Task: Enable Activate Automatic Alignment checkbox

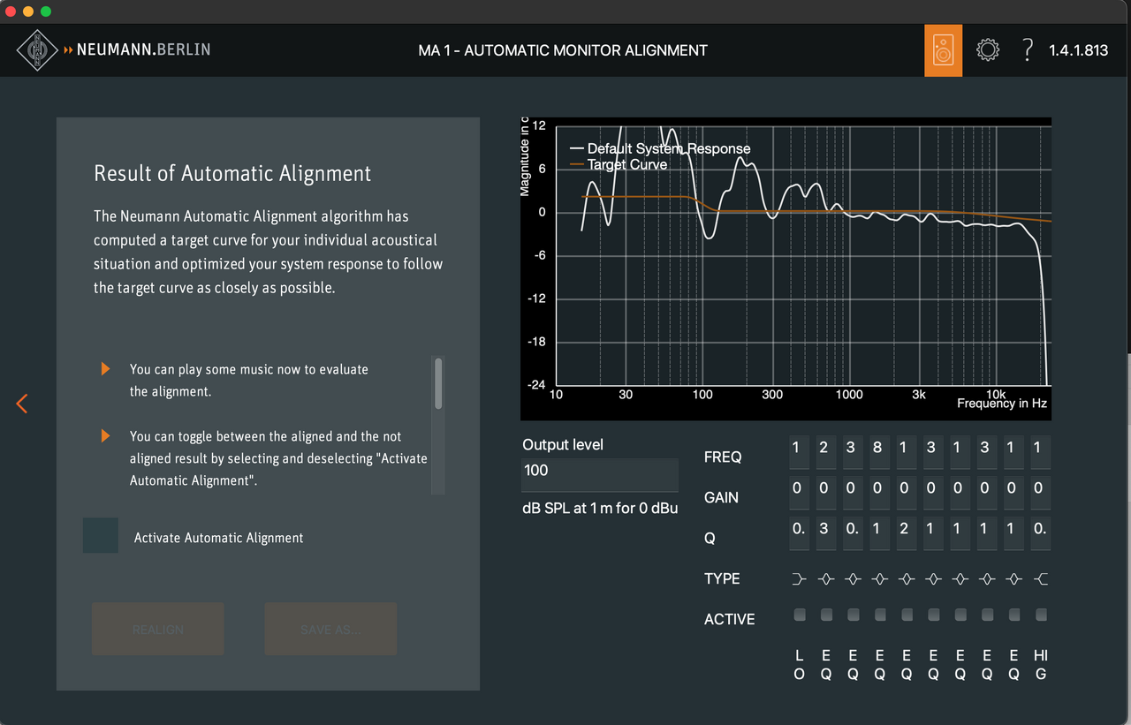Action: [x=101, y=536]
